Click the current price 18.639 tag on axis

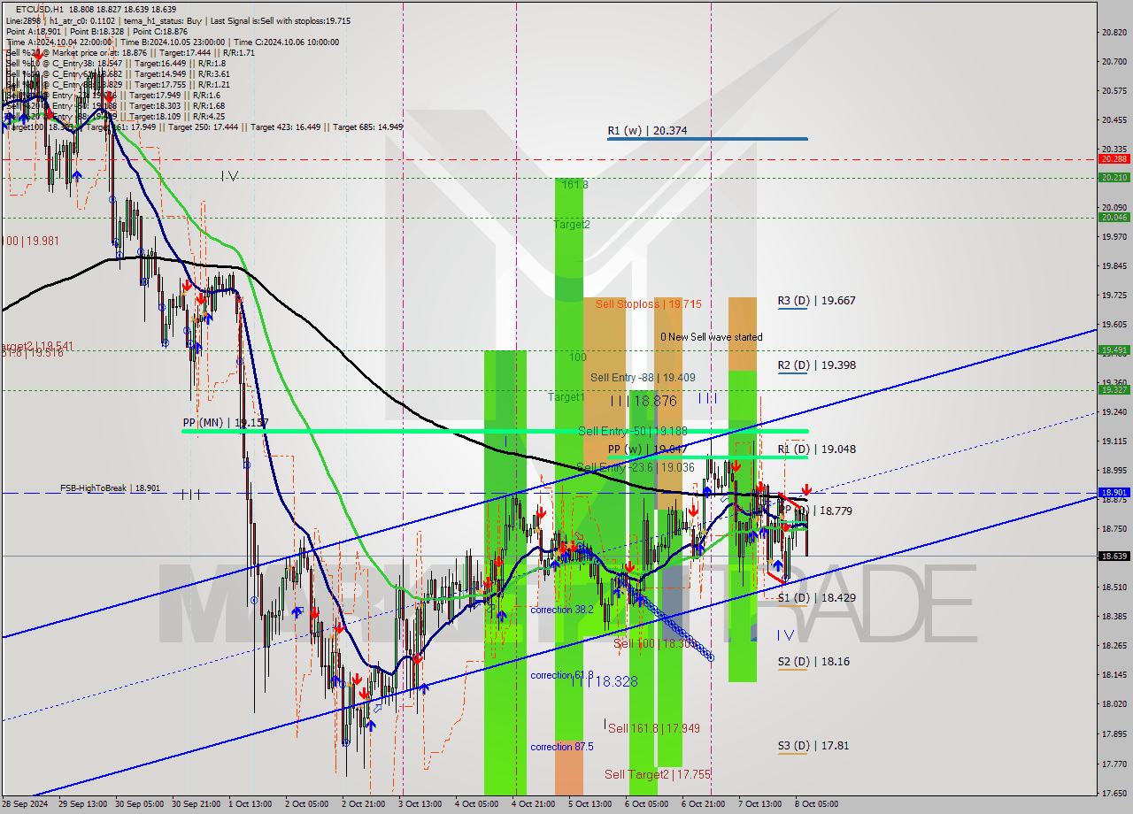click(x=1114, y=557)
